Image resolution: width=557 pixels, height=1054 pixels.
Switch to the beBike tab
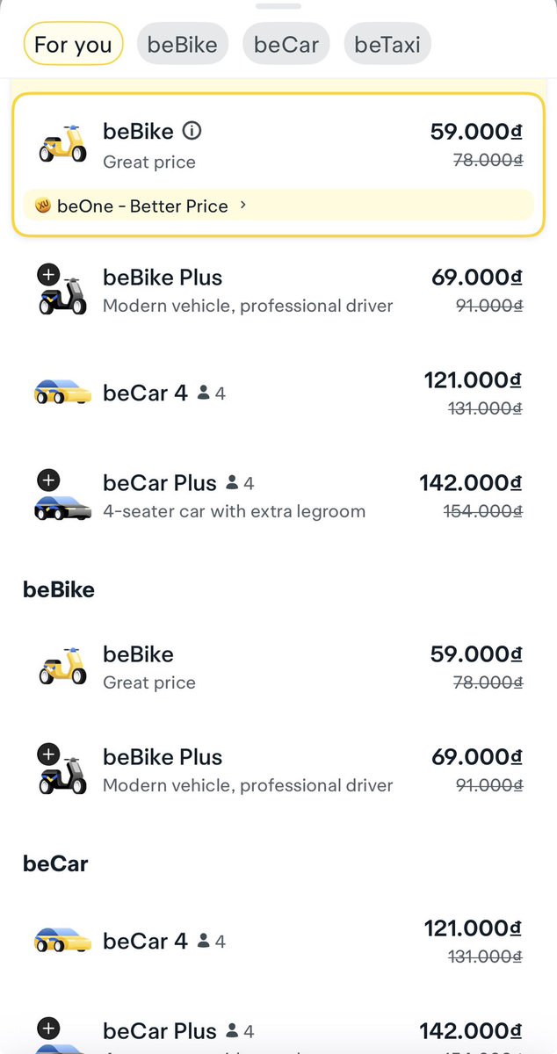click(x=183, y=45)
